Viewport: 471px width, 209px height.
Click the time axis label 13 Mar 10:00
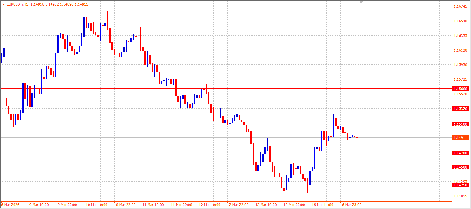[266, 205]
